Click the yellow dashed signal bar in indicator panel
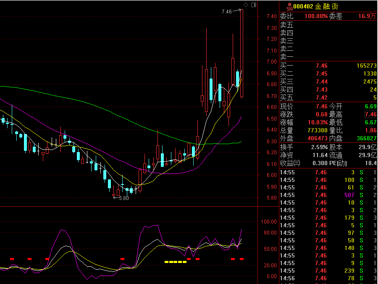The height and width of the screenshot is (284, 378). pyautogui.click(x=175, y=262)
